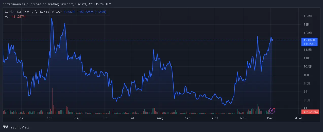Click the 10.5B price axis label

(x=308, y=67)
